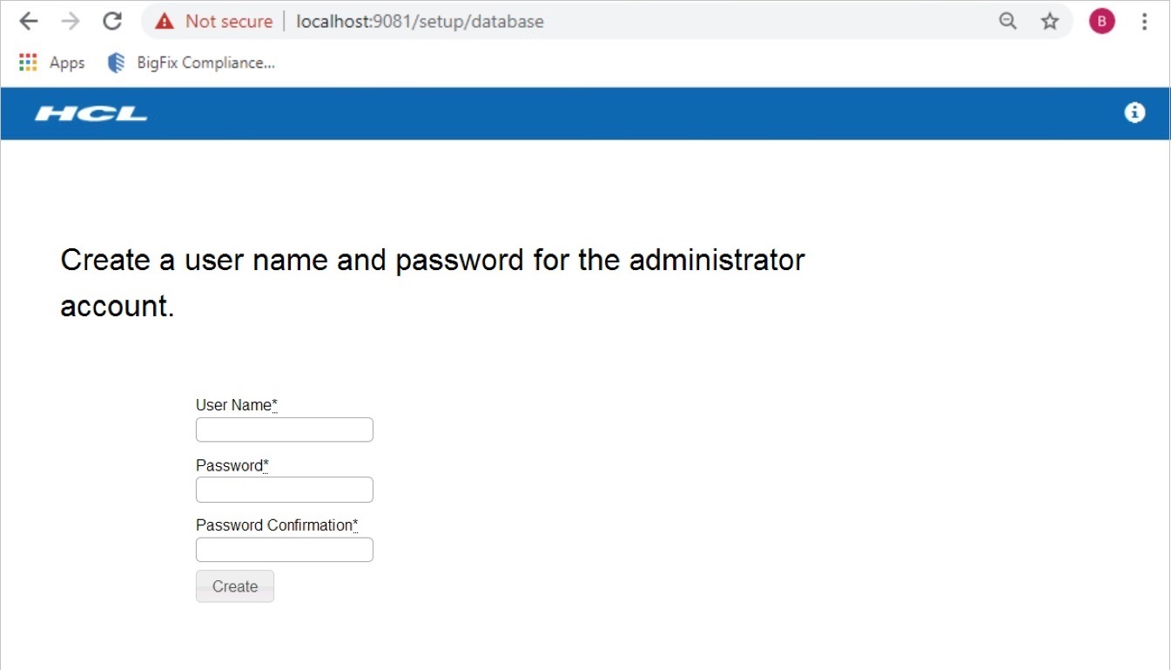Open the Apps shortcut in bookmarks bar
This screenshot has width=1171, height=670.
pos(52,63)
